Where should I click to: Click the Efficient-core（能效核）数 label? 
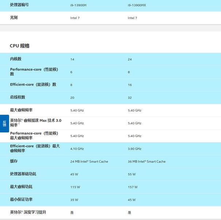[33, 84]
